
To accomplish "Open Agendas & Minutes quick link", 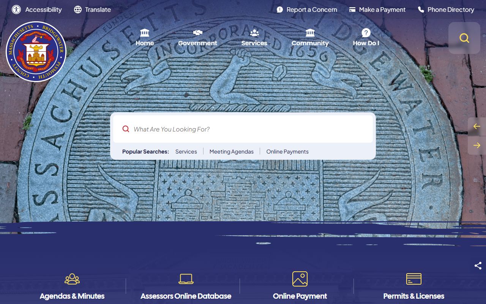I will pyautogui.click(x=72, y=285).
